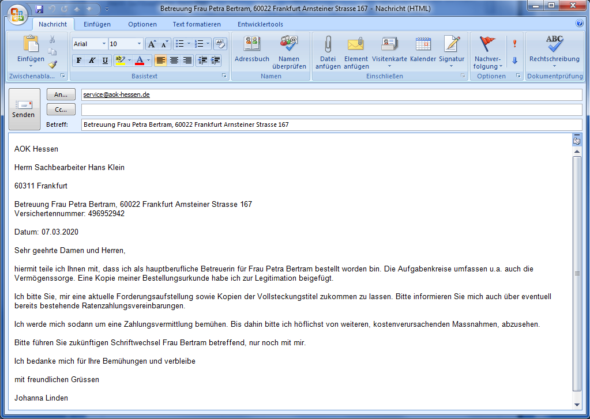Apply yellow text highlight color
590x419 pixels.
120,60
